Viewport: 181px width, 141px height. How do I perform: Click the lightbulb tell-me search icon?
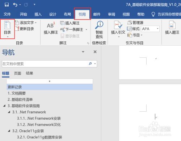(x=153, y=14)
